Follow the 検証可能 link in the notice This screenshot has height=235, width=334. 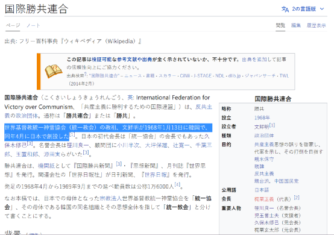[x=102, y=60]
